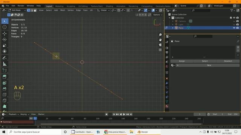
Task: Activate the Annotate tool
Action: click(5, 58)
